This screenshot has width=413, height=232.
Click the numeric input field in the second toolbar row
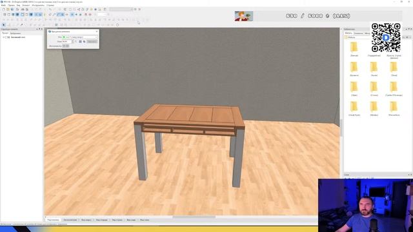click(102, 14)
